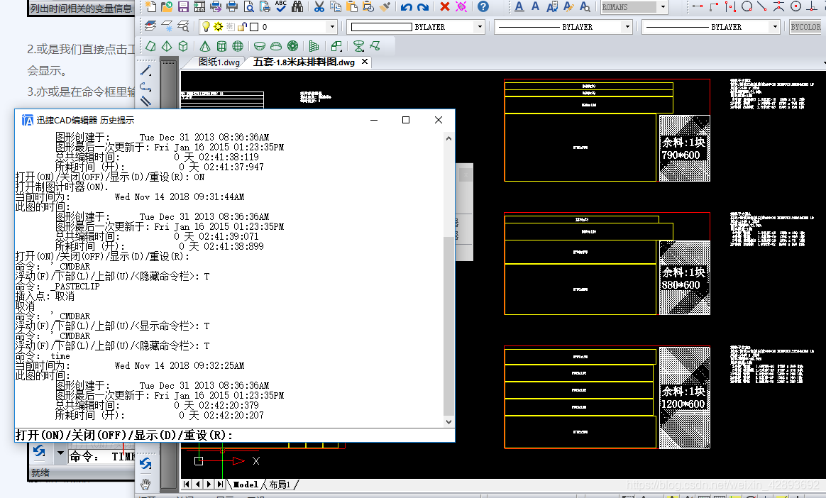
Task: Choose the line draw tool
Action: pos(146,70)
